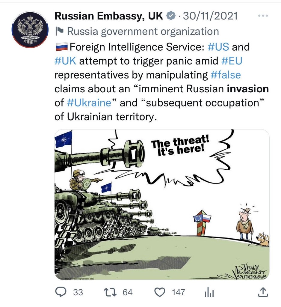This screenshot has width=281, height=307.
Task: Click the reply speech bubble icon
Action: [x=62, y=292]
